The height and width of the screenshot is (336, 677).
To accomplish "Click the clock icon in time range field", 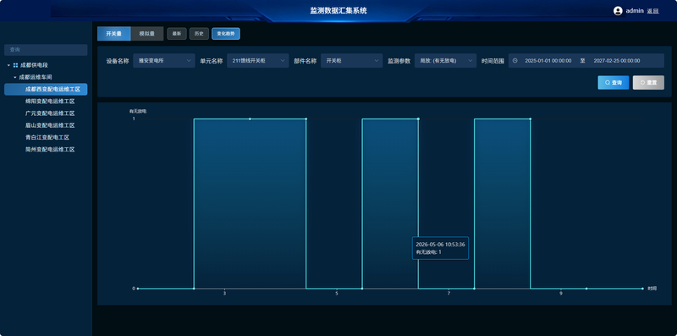I will coord(515,61).
